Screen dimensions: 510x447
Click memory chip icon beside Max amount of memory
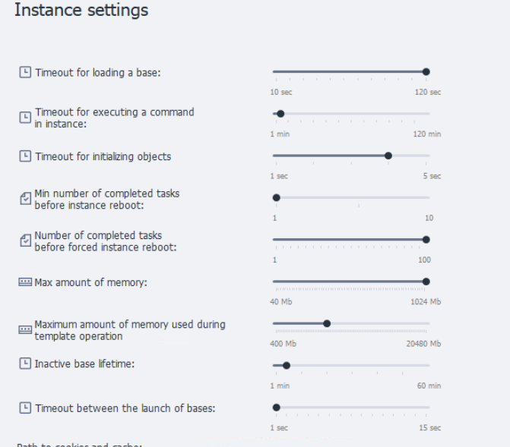(x=25, y=282)
